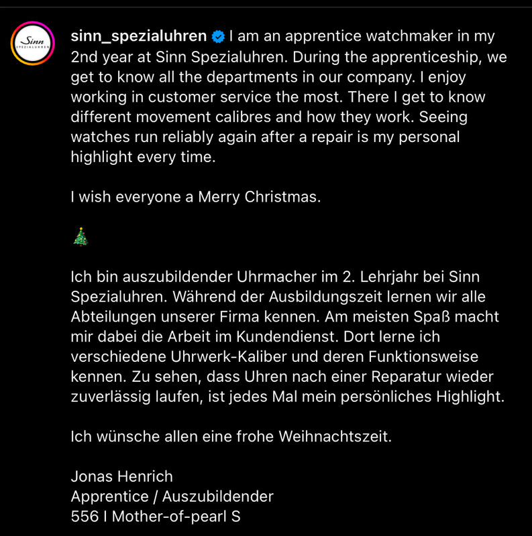This screenshot has height=536, width=532.
Task: Click the word "Kundendienst" in the German text
Action: point(287,337)
